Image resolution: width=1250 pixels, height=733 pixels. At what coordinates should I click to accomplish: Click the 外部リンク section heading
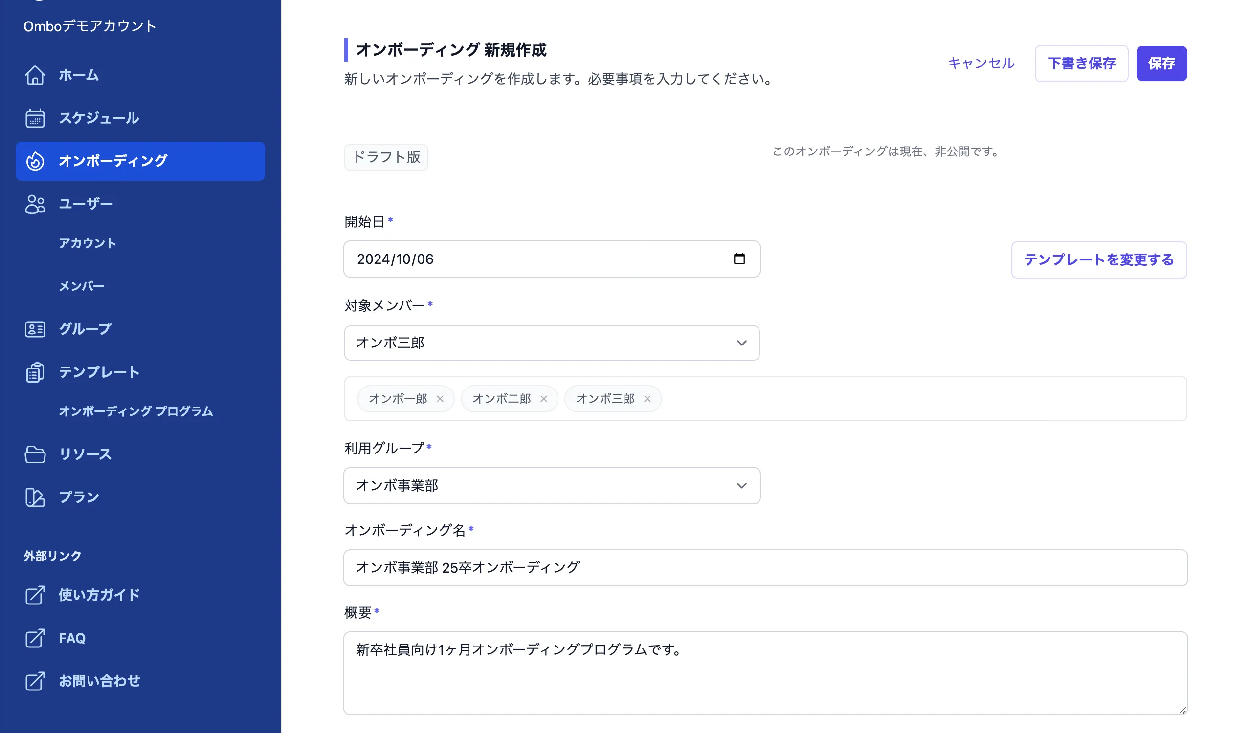(x=53, y=556)
